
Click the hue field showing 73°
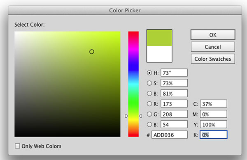coord(174,73)
